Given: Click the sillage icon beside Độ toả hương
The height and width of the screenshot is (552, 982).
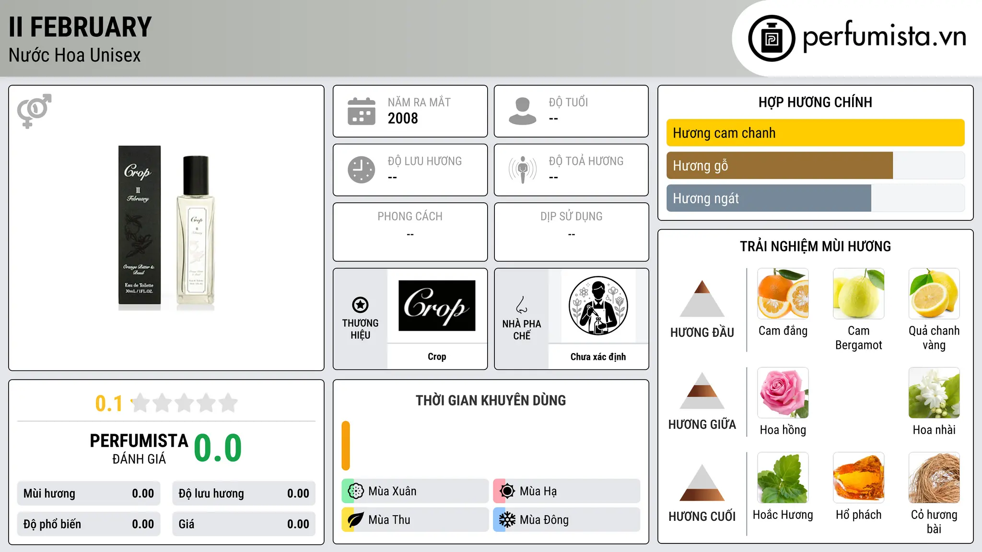Looking at the screenshot, I should click(x=522, y=170).
